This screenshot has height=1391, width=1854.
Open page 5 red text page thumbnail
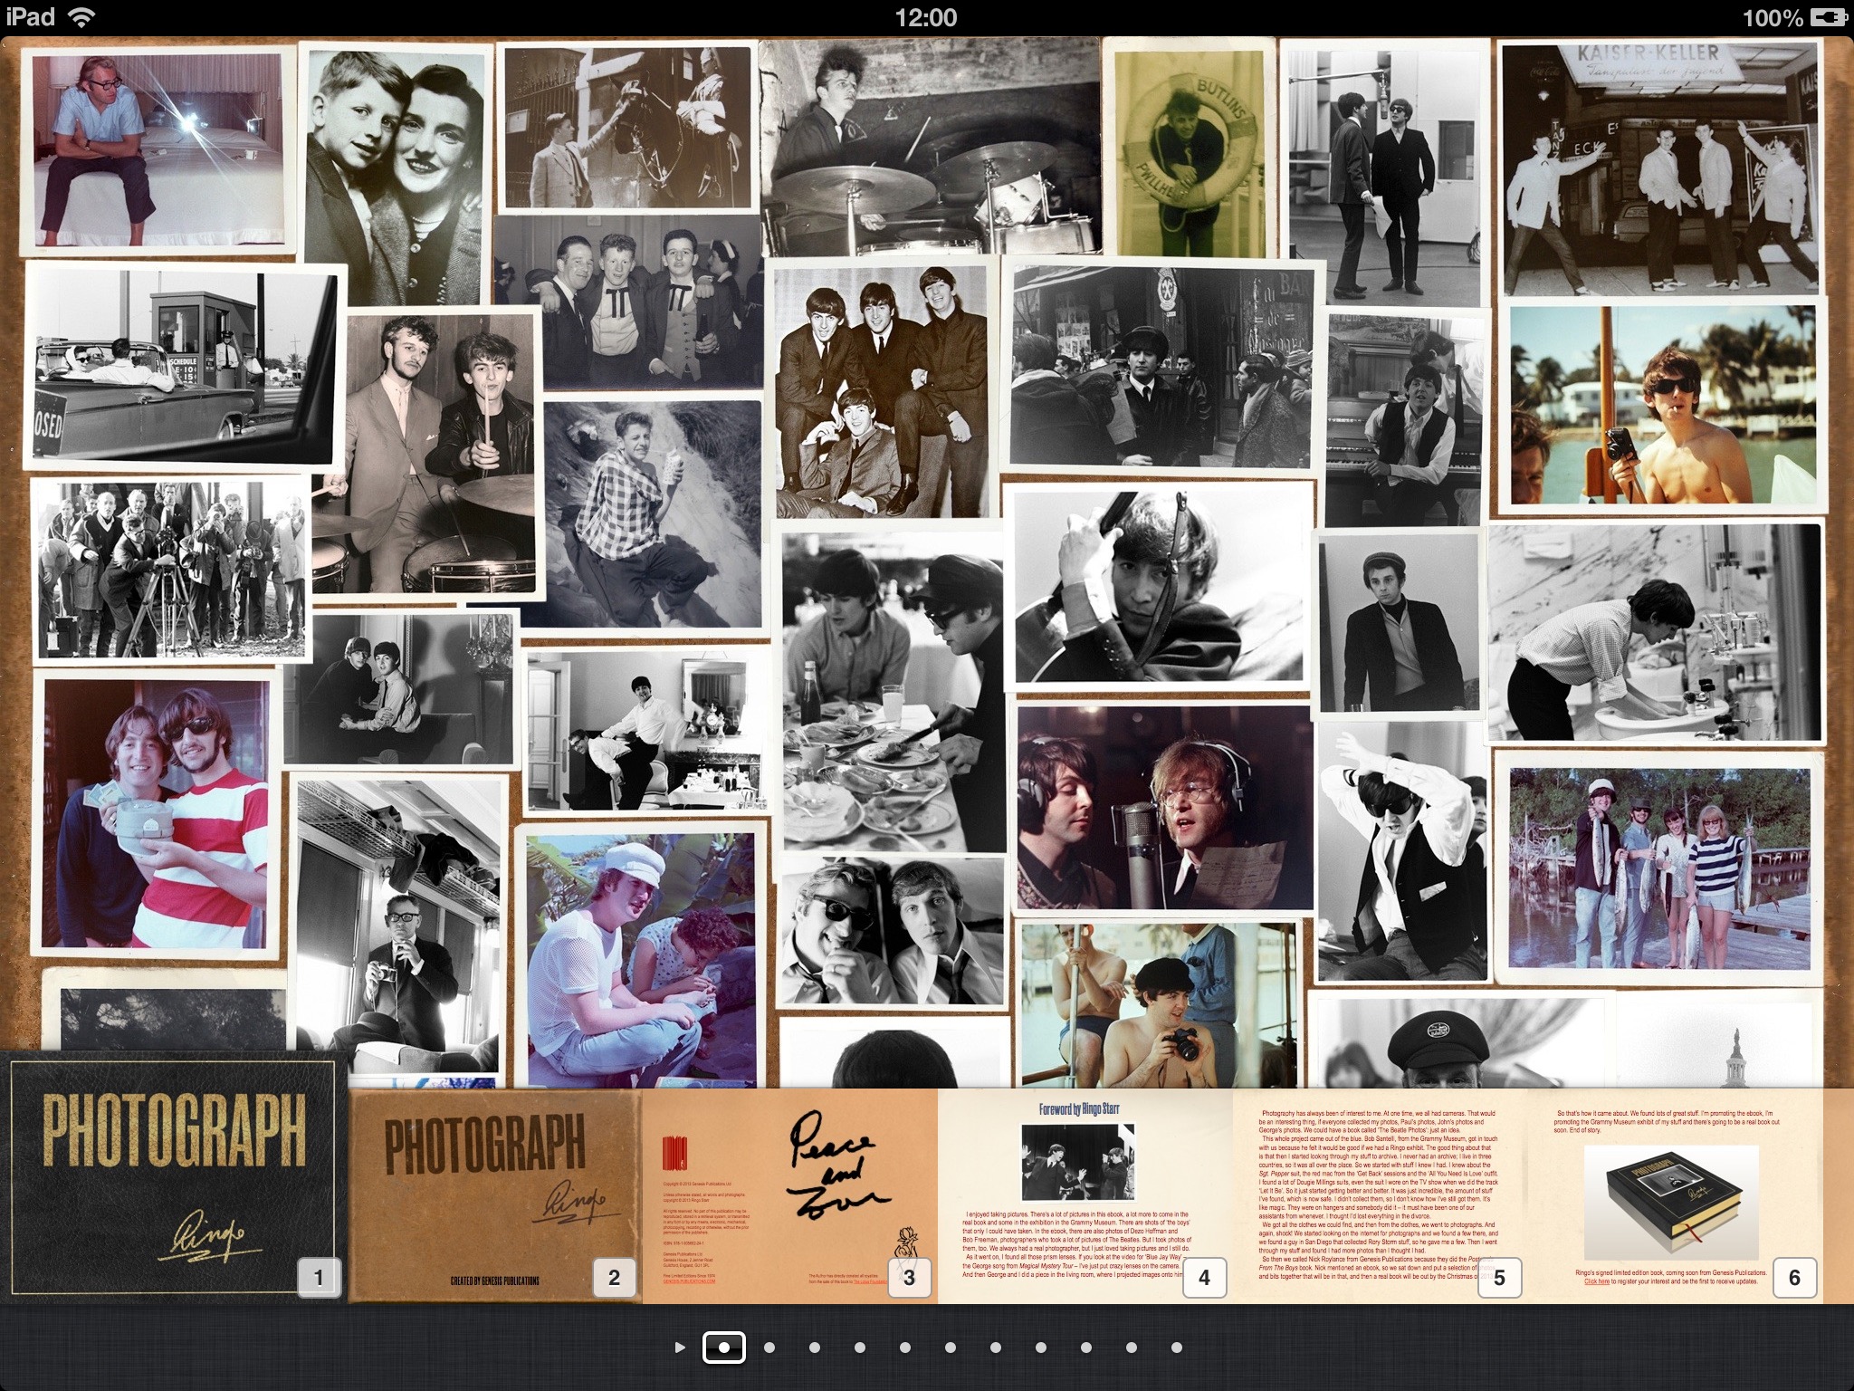[x=1380, y=1196]
